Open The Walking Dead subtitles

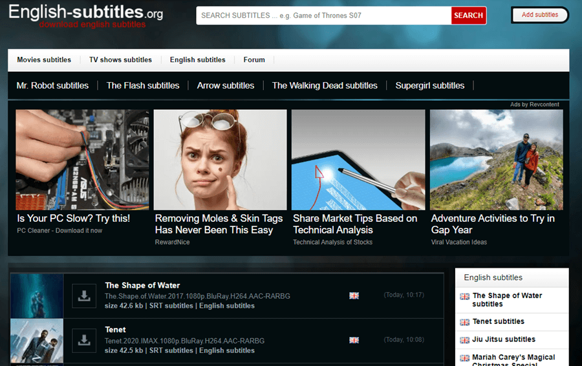click(x=325, y=85)
